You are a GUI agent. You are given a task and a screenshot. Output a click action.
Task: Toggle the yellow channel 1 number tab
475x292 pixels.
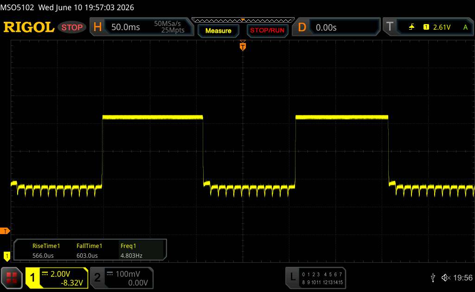pos(32,278)
